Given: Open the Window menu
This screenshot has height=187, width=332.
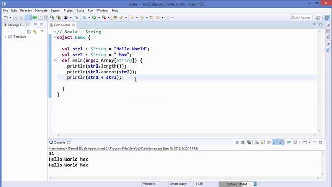Looking at the screenshot, I should 102,10.
